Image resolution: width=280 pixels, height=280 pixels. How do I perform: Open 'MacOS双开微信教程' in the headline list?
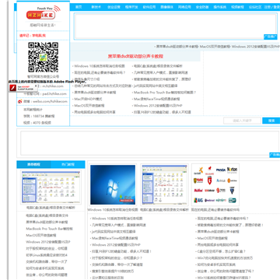89,106
